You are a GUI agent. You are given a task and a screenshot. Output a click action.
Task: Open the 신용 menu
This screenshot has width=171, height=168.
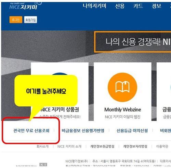pyautogui.click(x=120, y=6)
